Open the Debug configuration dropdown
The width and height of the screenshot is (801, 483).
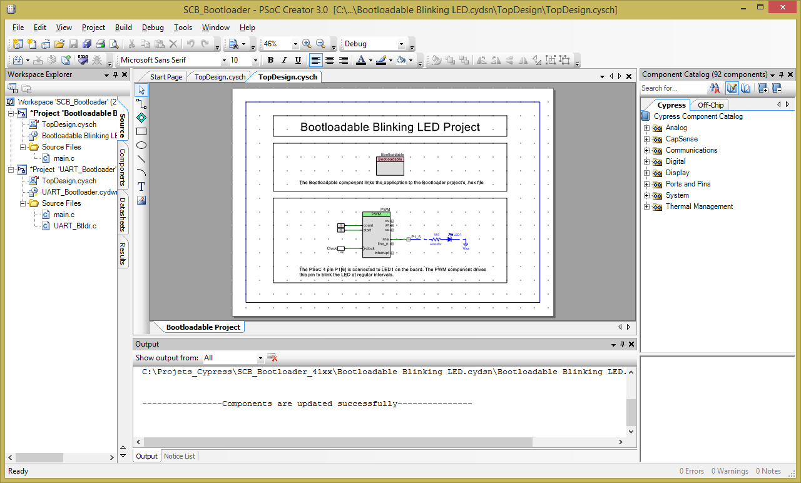pos(401,44)
